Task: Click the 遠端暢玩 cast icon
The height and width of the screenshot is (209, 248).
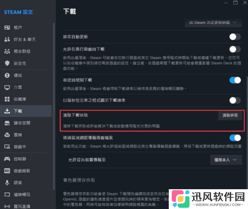Action: (x=7, y=194)
